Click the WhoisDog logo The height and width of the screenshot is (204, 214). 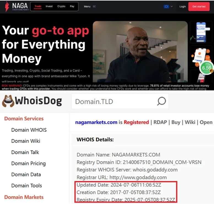[32, 101]
